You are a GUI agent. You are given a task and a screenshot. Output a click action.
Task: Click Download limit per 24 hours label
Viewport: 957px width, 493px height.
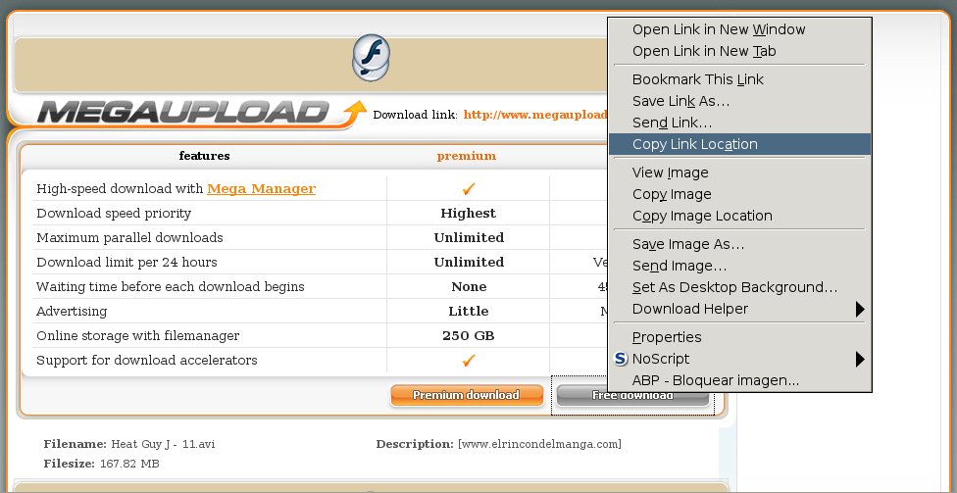coord(126,263)
